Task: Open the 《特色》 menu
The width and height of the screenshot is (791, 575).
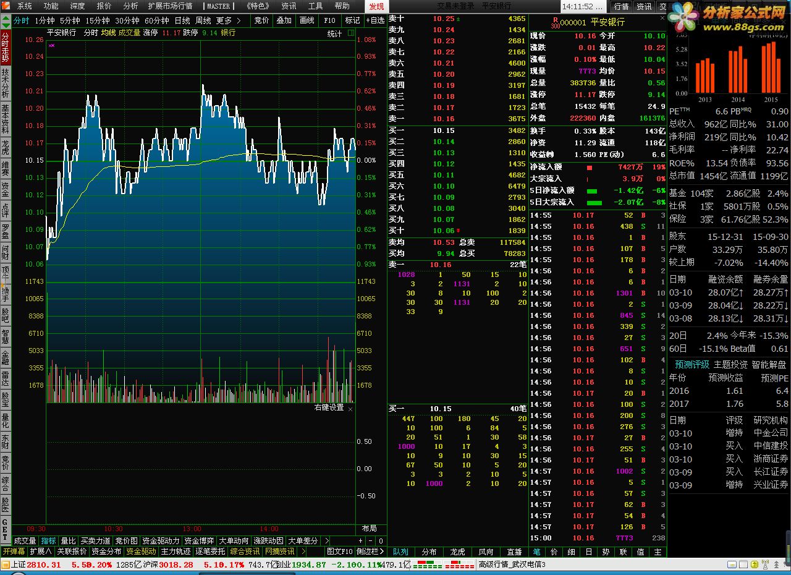Action: [256, 6]
